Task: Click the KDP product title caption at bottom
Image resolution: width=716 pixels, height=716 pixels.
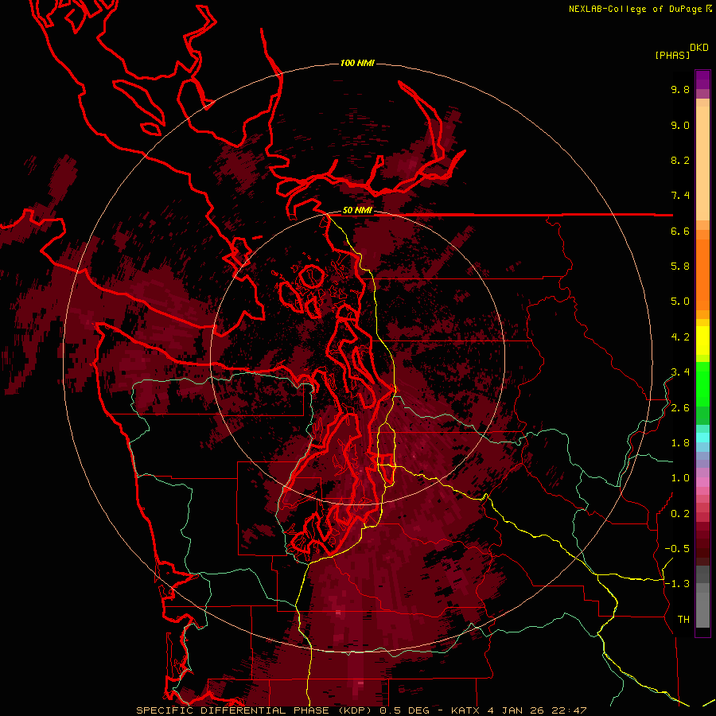Action: [x=361, y=710]
